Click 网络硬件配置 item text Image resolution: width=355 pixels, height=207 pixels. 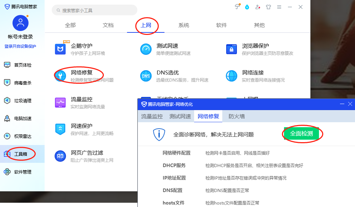point(177,153)
